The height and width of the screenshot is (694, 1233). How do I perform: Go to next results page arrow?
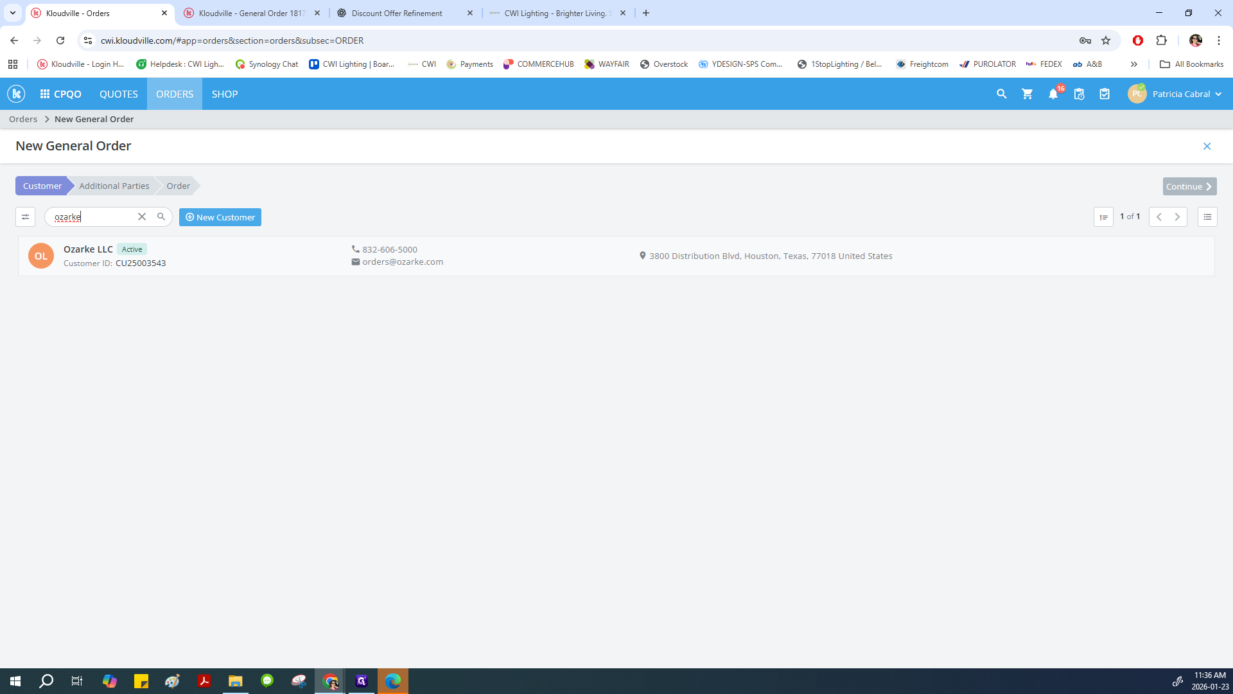1177,217
